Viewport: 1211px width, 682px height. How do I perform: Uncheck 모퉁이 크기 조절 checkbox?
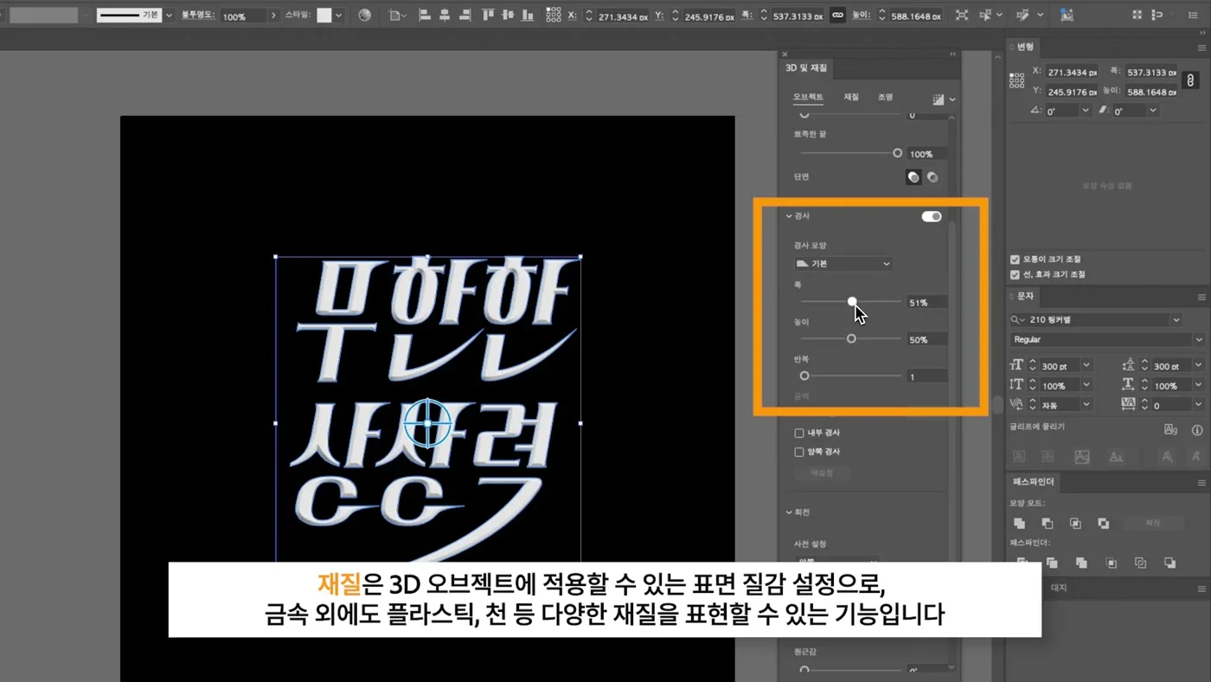[x=1016, y=259]
